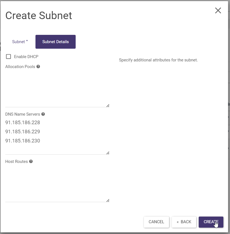The width and height of the screenshot is (230, 234).
Task: Place cursor on the 91.185.186.230 DNS entry
Action: (23, 141)
